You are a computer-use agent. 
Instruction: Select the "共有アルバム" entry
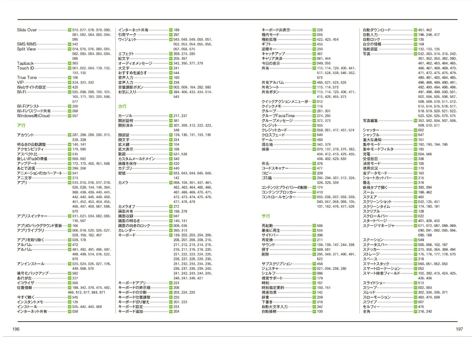[273, 83]
